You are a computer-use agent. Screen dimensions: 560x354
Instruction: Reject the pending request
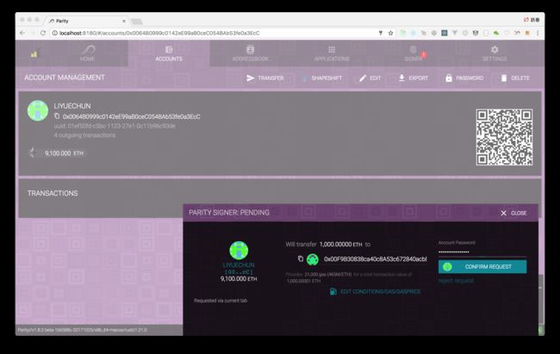pos(456,281)
